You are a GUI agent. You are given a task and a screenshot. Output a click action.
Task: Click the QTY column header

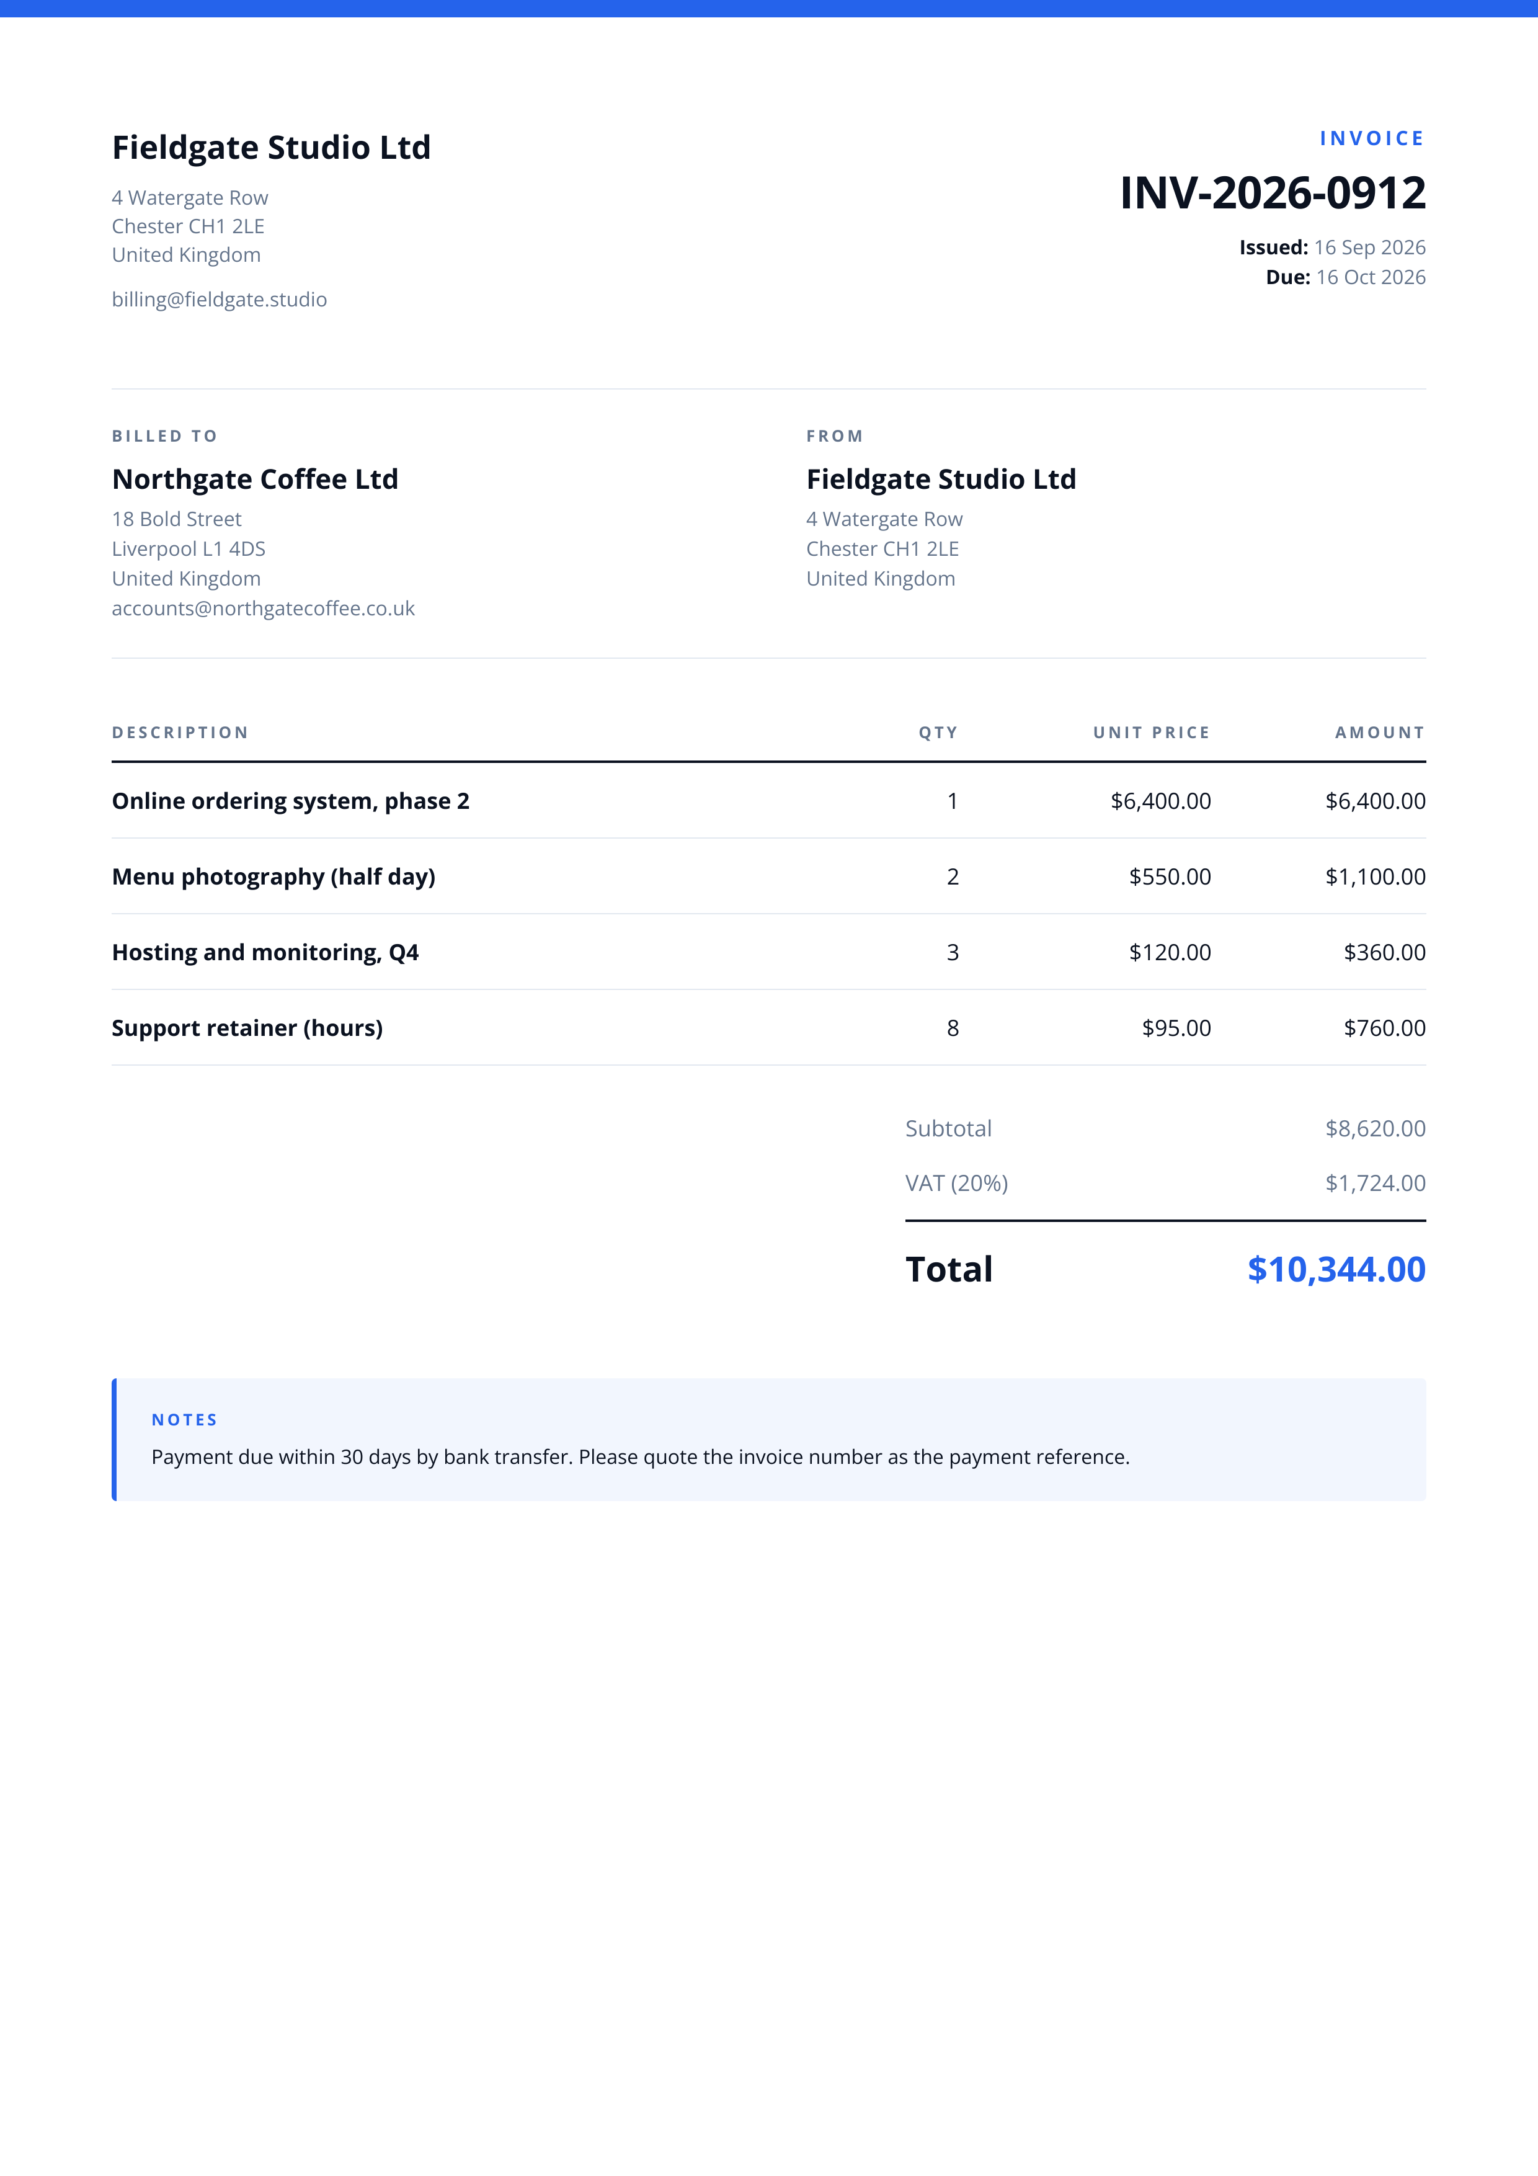938,733
